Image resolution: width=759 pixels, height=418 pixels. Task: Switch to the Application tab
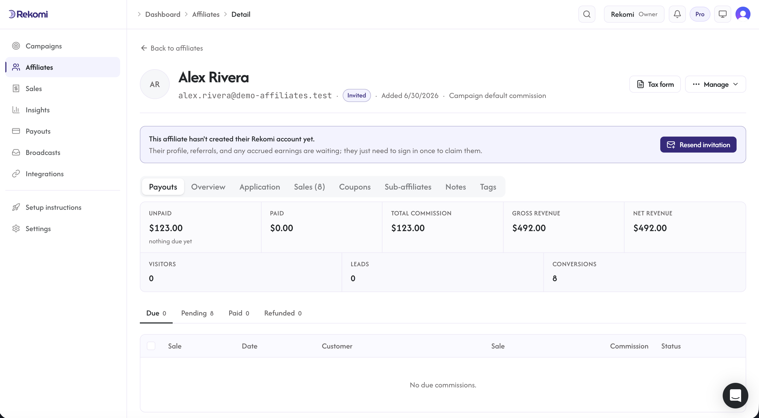(x=260, y=187)
